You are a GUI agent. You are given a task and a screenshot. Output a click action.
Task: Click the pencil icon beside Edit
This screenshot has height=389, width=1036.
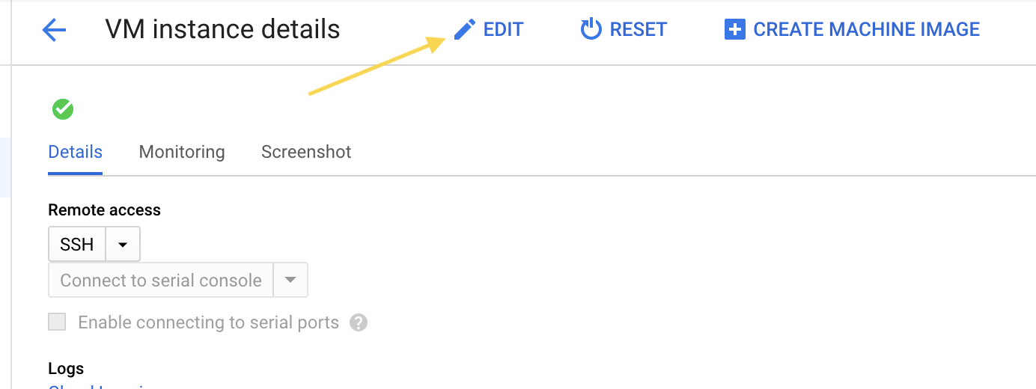(465, 30)
